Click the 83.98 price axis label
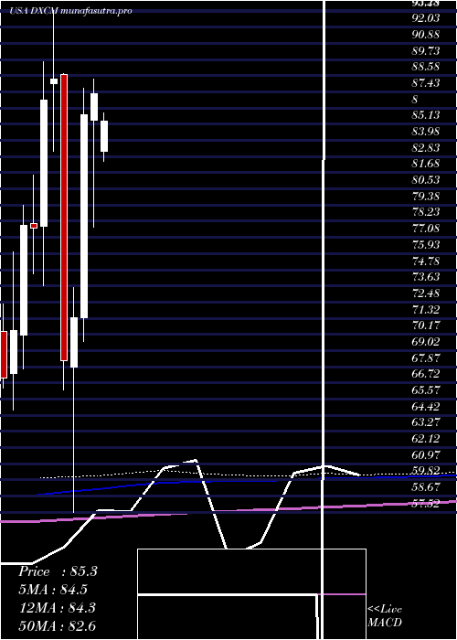The image size is (457, 640). click(x=426, y=132)
